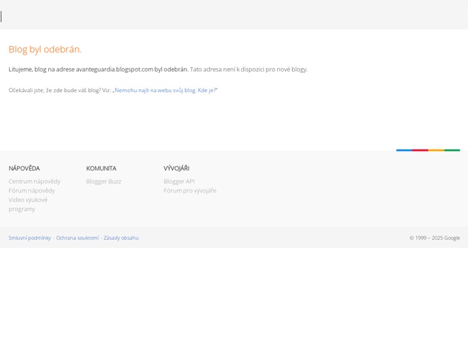468x354 pixels.
Task: Click the yellow segment of the color bar
Action: point(436,150)
